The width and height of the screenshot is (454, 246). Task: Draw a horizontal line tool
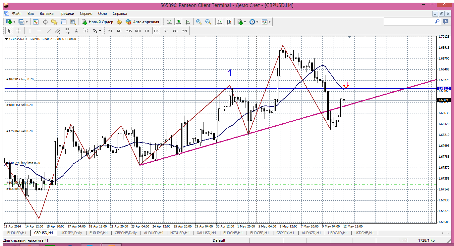tap(39, 31)
